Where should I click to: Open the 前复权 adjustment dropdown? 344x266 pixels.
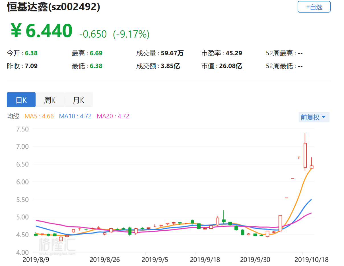click(x=314, y=117)
